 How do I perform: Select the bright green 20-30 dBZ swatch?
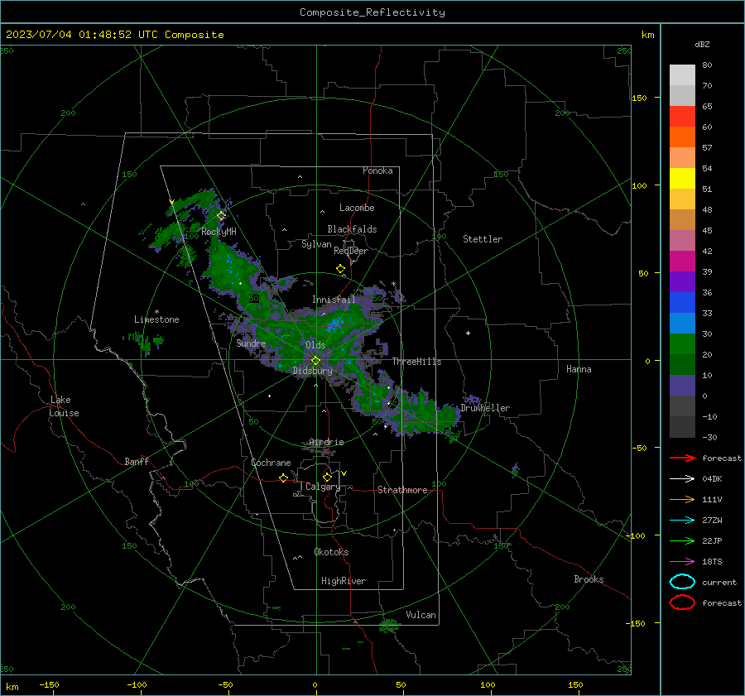point(682,344)
